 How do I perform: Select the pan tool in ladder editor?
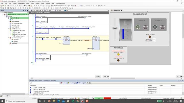pyautogui.click(x=98, y=76)
